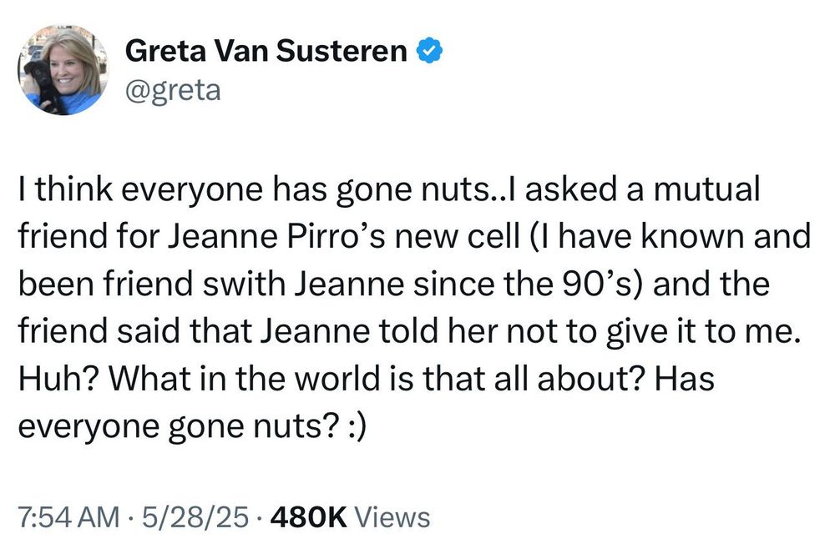Visit the @greta handle link
This screenshot has height=549, width=835.
(173, 90)
